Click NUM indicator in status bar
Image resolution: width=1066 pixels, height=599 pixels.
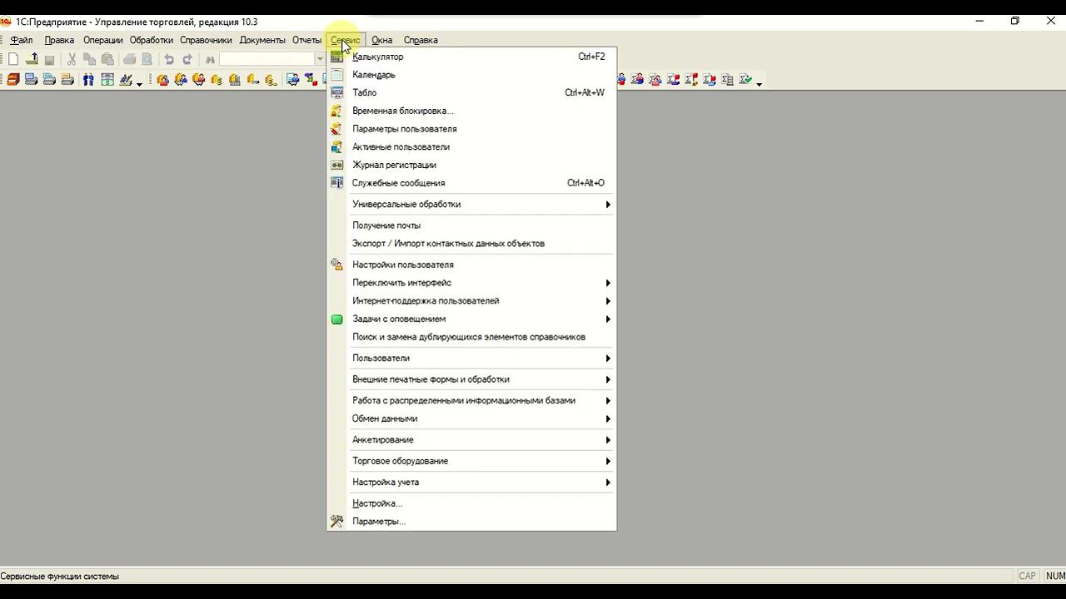1055,576
